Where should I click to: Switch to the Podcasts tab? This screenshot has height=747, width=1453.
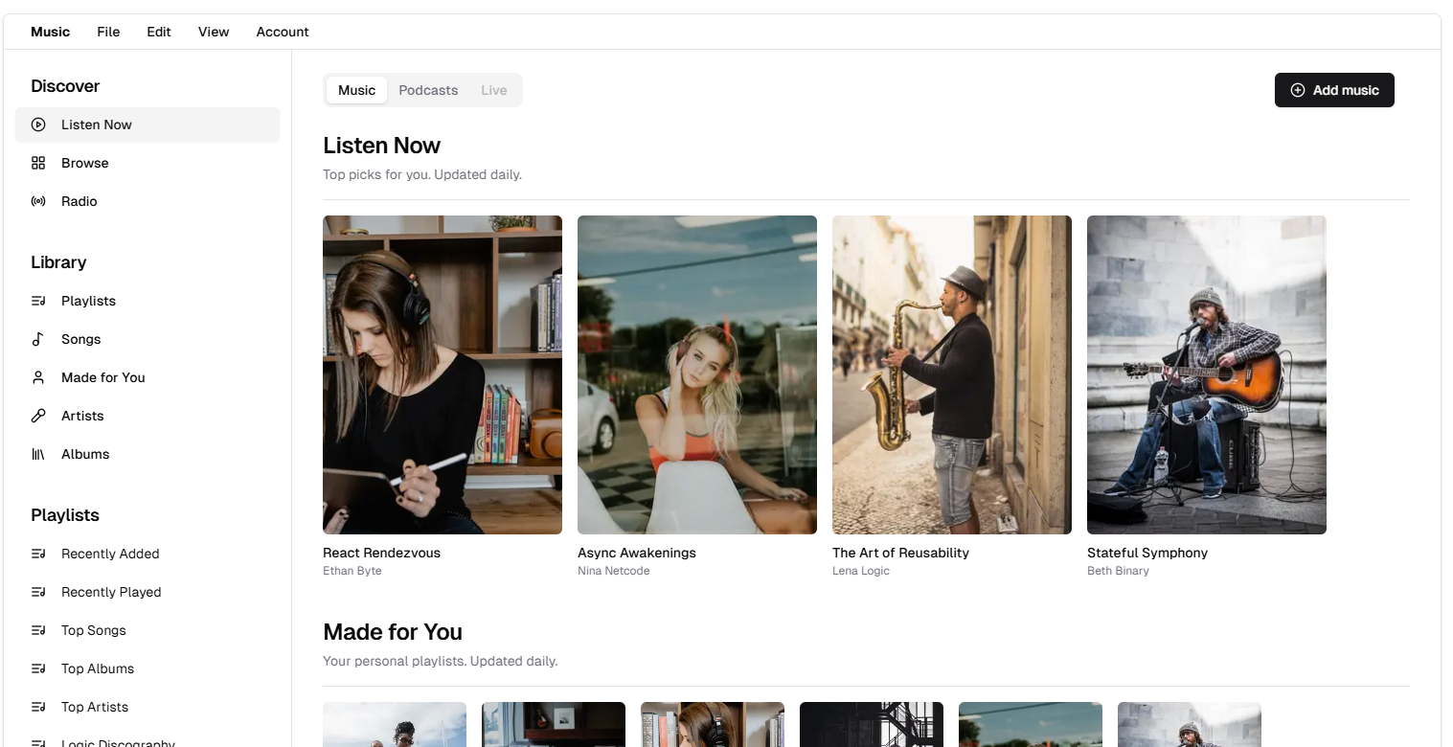click(x=428, y=90)
